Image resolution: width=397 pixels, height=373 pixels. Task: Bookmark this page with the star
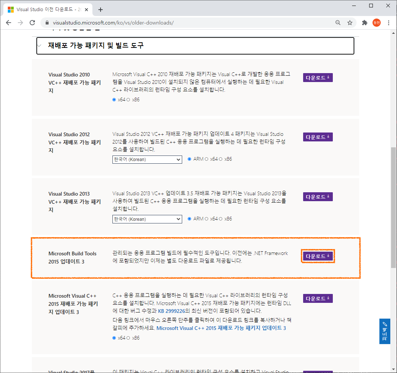coord(350,23)
